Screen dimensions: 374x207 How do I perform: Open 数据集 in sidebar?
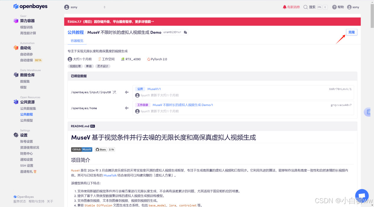click(25, 82)
